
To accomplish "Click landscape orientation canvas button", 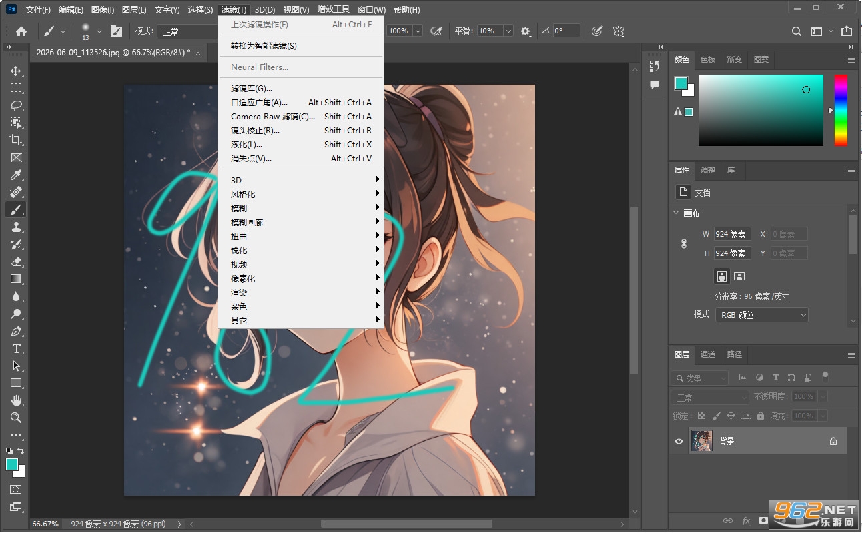I will tap(739, 276).
